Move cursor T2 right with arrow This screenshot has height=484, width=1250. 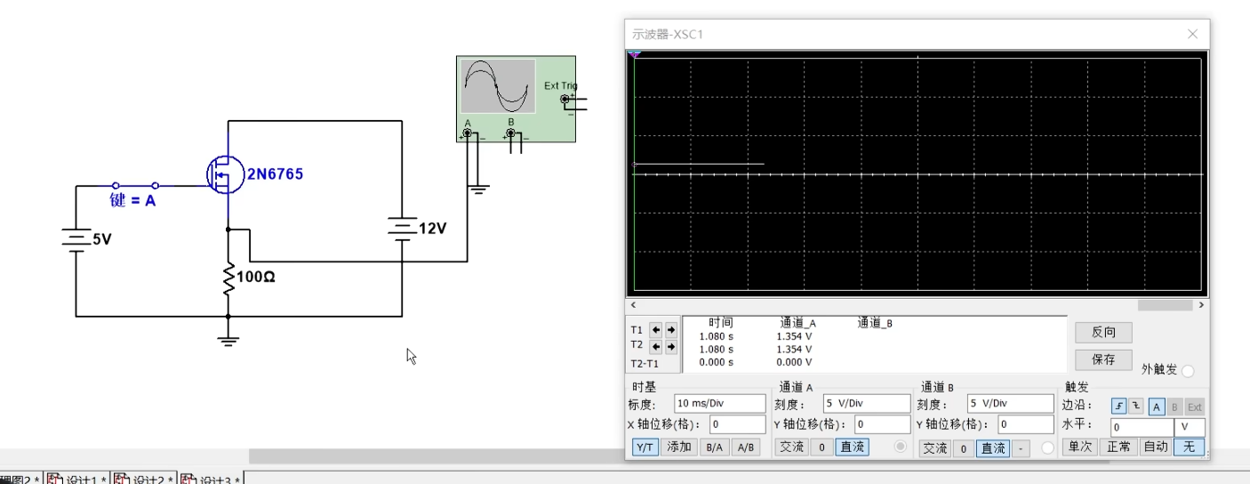[x=670, y=346]
